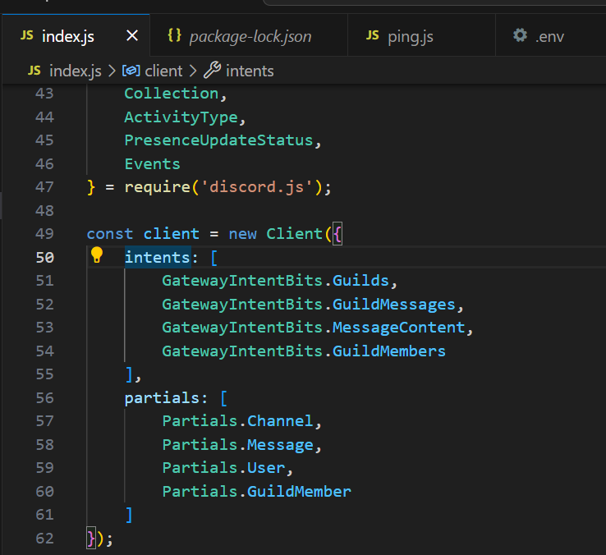Click line number 56 in the gutter
This screenshot has width=606, height=555.
pyautogui.click(x=44, y=397)
